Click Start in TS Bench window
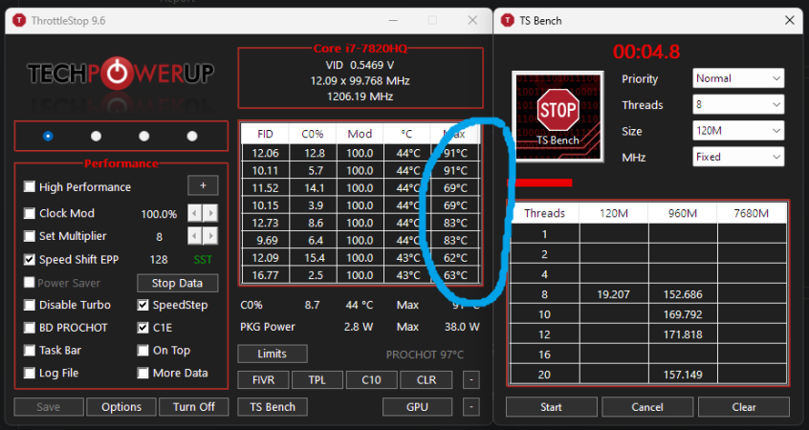 [x=551, y=407]
